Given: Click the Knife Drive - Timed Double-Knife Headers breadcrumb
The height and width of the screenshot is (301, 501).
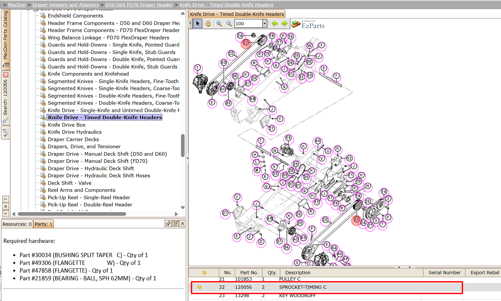Looking at the screenshot, I should [226, 5].
